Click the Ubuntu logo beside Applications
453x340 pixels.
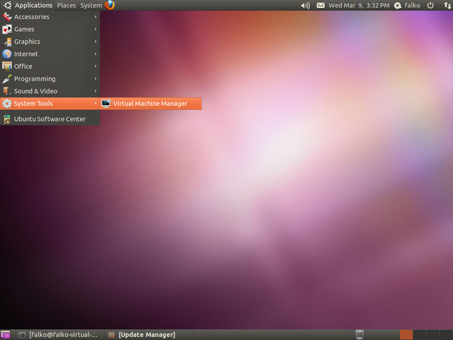click(x=7, y=5)
